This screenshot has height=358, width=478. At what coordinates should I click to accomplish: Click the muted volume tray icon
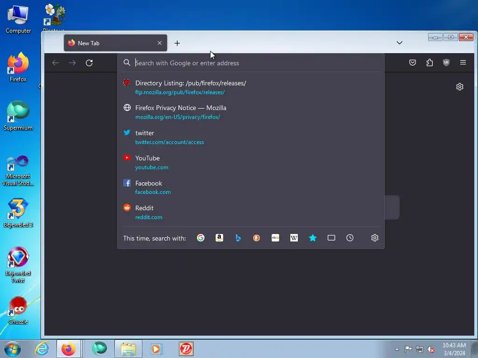(431, 349)
